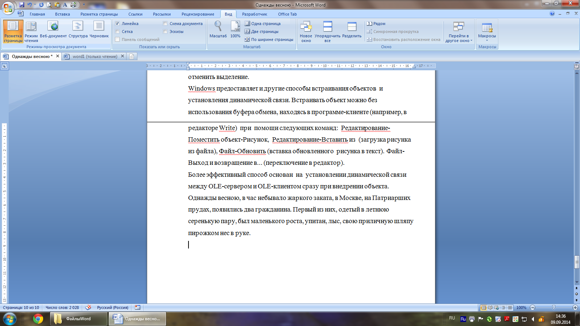This screenshot has height=326, width=580.
Task: Click the paste clipboard icon in Quick Access
Action: (x=57, y=5)
